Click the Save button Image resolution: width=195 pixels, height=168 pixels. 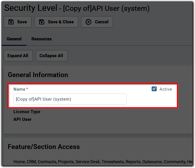[x=18, y=22]
